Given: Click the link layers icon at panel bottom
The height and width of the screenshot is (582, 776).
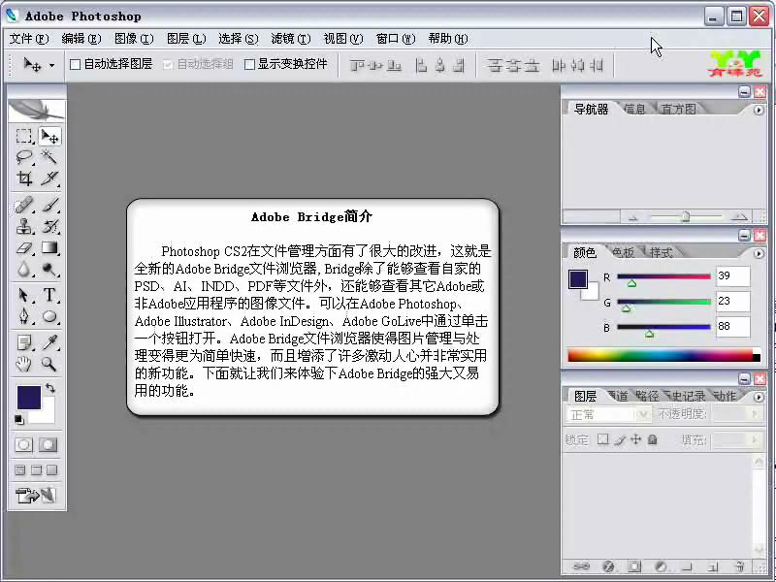Looking at the screenshot, I should 581,566.
